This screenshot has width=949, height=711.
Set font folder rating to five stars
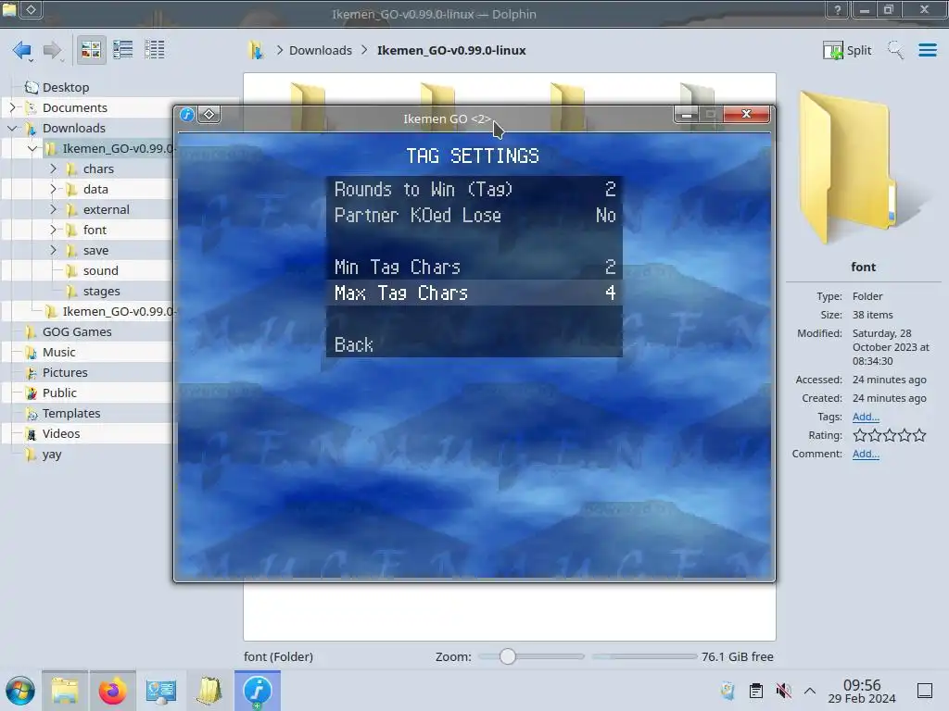point(919,435)
